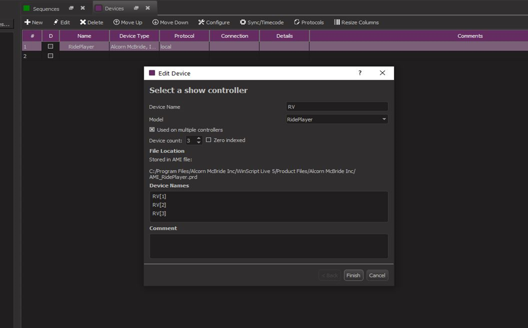Image resolution: width=528 pixels, height=328 pixels.
Task: Click Edit in the Devices toolbar
Action: click(x=62, y=22)
